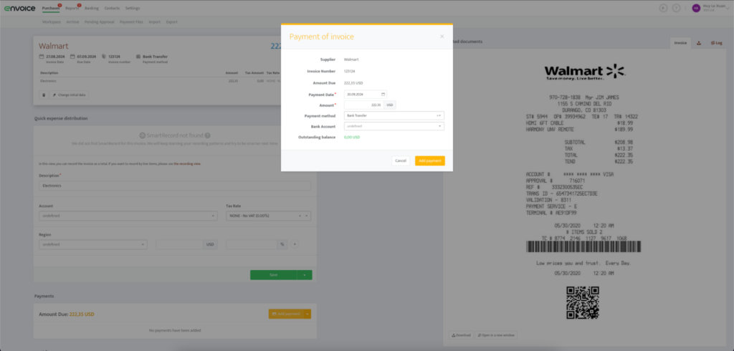Open the Region dropdown
This screenshot has width=734, height=351.
93,244
